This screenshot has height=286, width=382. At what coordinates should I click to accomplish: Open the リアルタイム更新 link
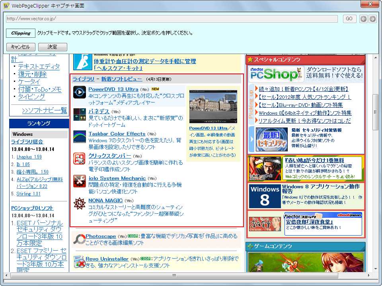(x=304, y=121)
